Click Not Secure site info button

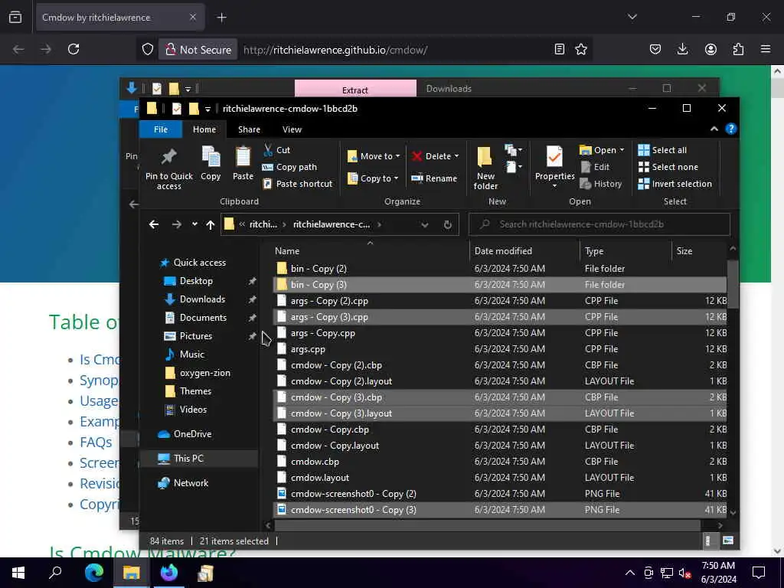pos(198,50)
